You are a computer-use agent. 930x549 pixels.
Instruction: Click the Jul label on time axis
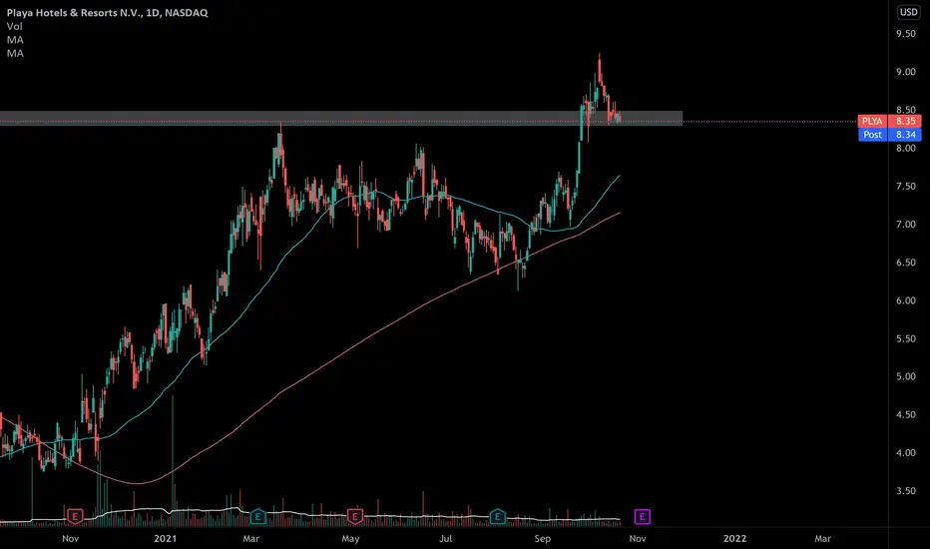(x=445, y=538)
